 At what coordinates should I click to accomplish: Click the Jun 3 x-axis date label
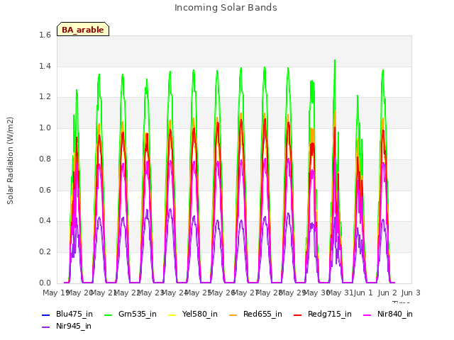tap(411, 293)
